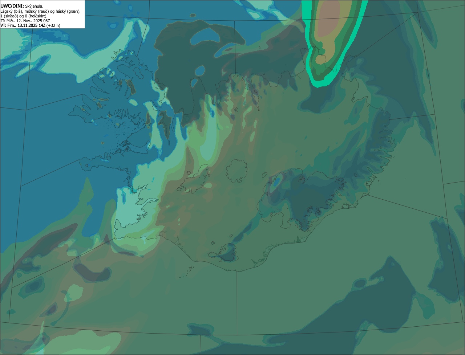Click the "VT: Fim.. 13.11.2025 14Z (+32 h)" line

click(x=30, y=25)
